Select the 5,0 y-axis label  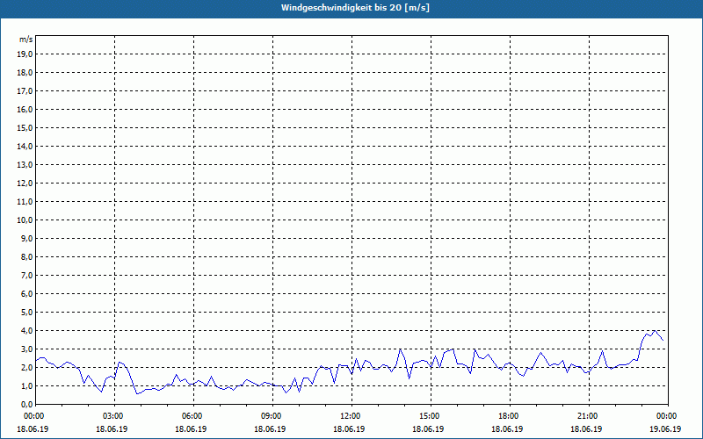[26, 313]
